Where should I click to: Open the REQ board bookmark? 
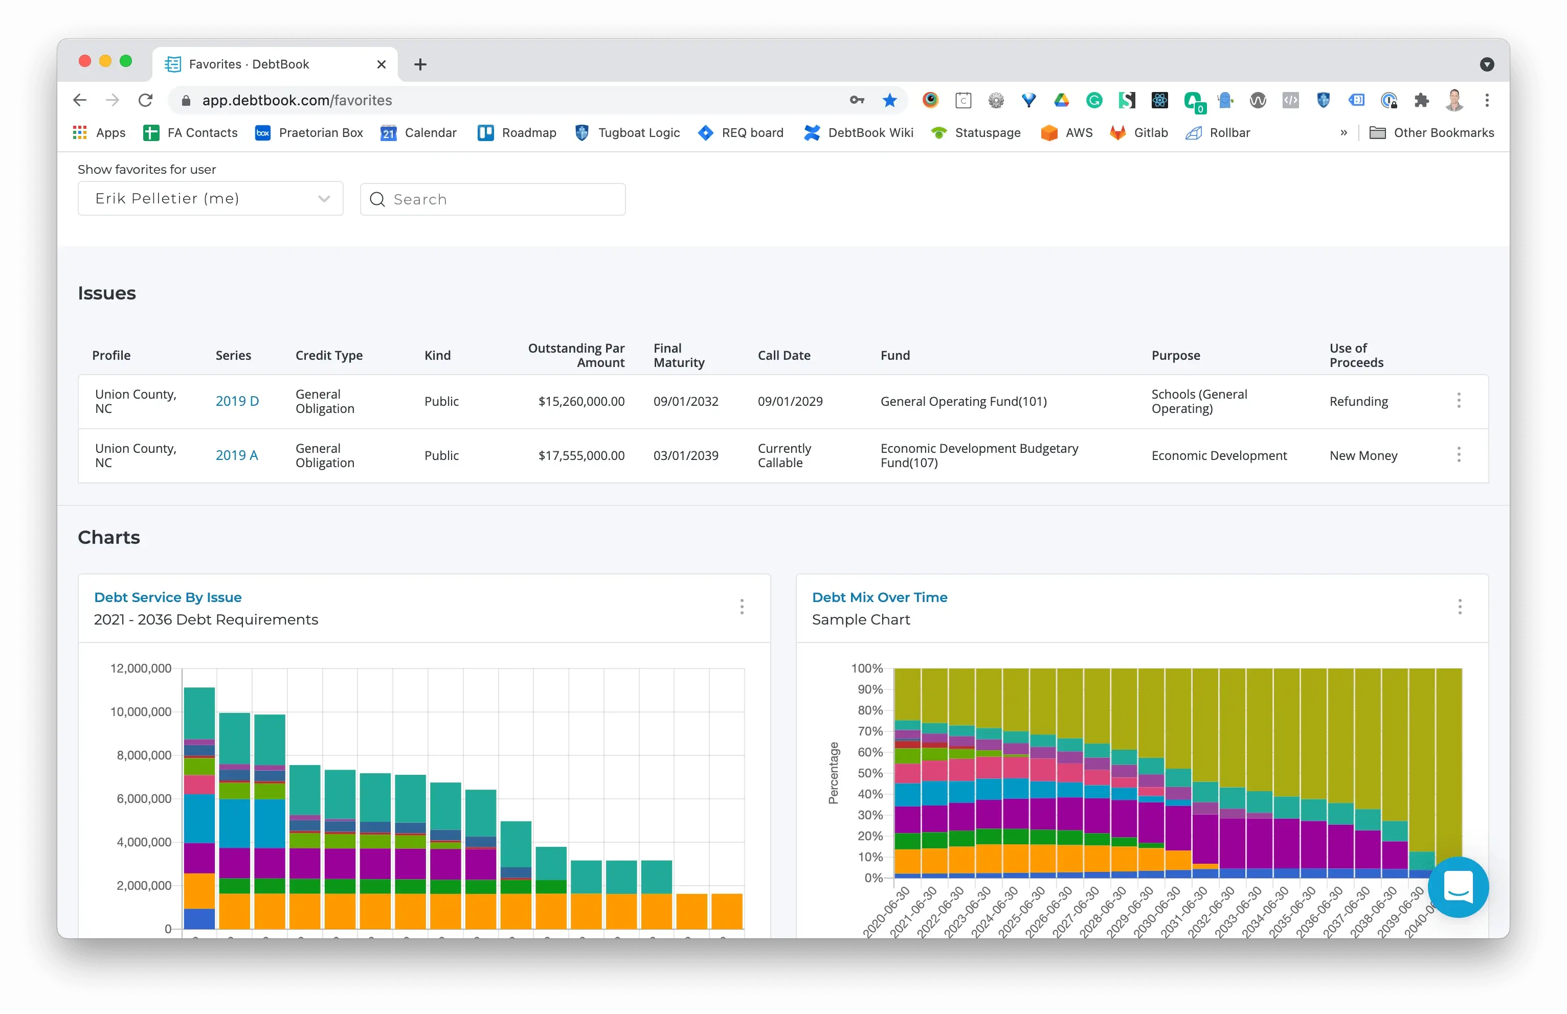741,132
